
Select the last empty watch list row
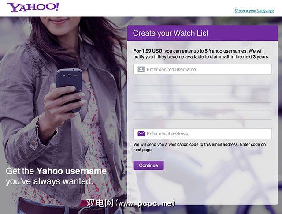coord(203,115)
